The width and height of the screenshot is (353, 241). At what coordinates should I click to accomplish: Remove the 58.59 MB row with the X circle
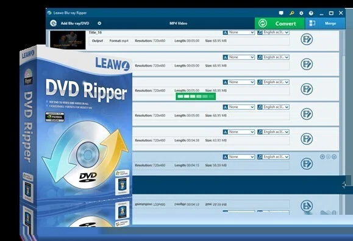(x=334, y=157)
